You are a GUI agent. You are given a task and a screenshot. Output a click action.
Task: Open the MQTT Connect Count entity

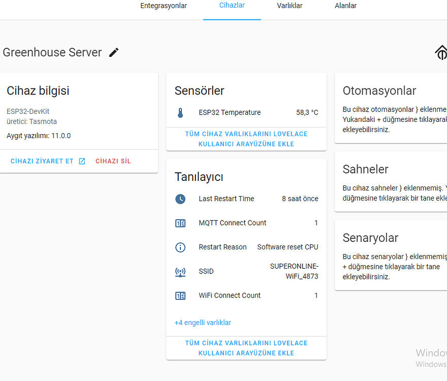[246, 223]
